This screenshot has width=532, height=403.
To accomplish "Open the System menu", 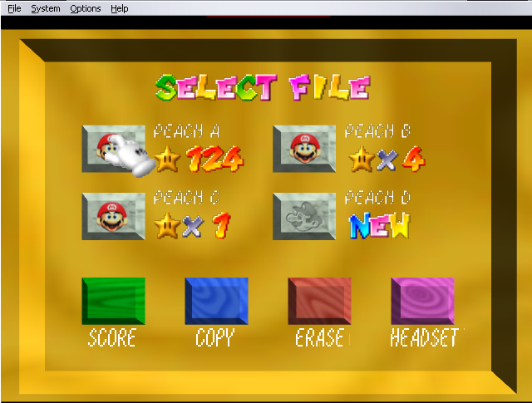I will (x=46, y=8).
